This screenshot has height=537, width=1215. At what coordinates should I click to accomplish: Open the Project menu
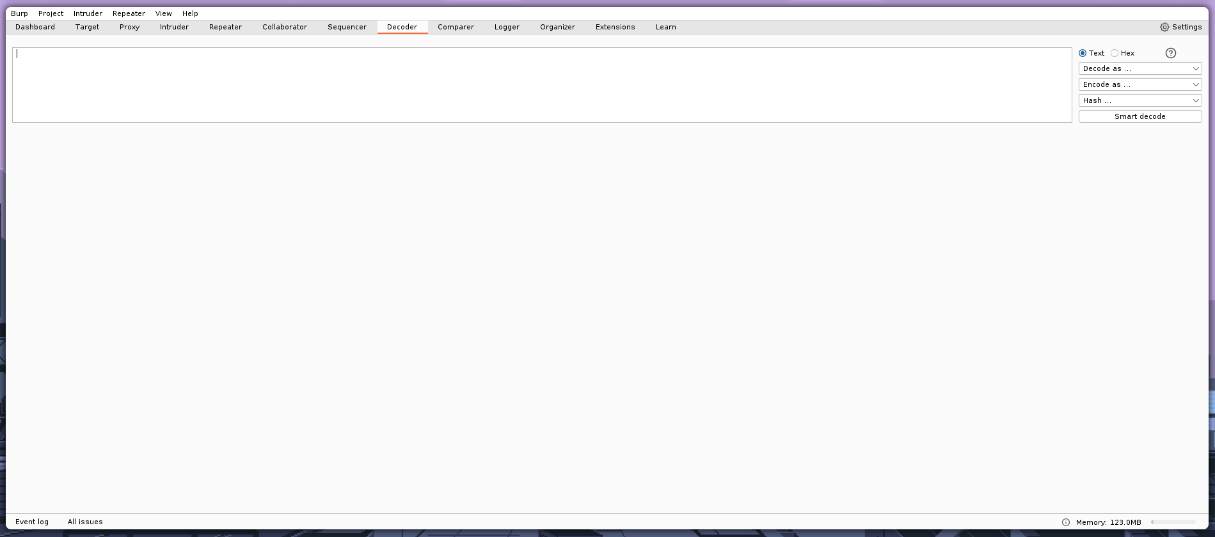click(x=51, y=13)
